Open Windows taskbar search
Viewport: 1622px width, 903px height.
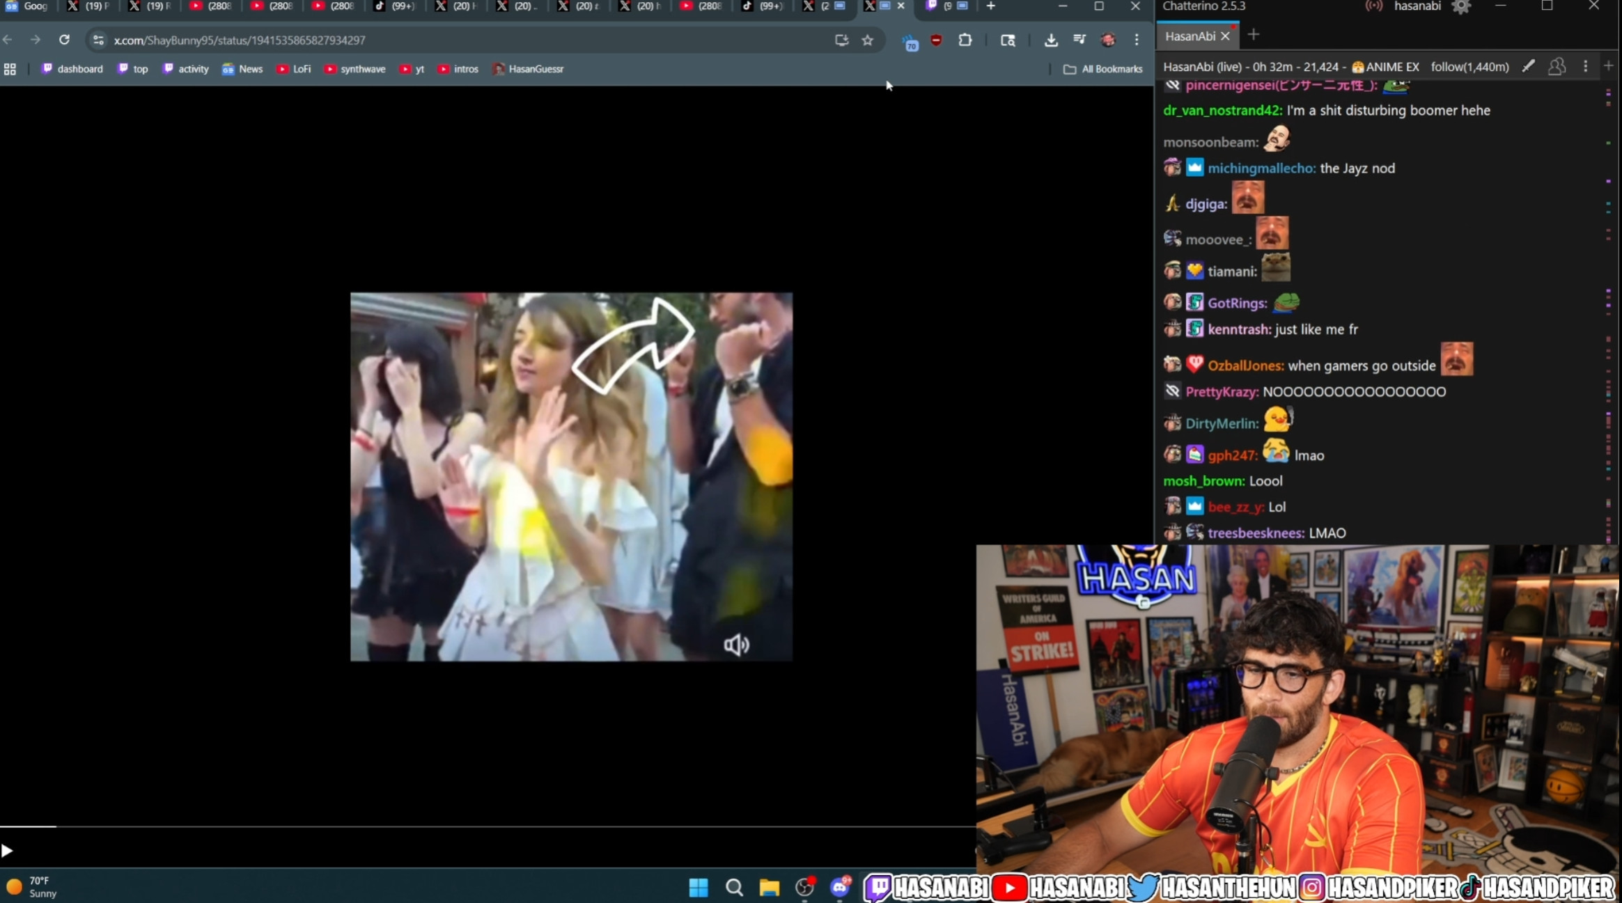pyautogui.click(x=734, y=887)
